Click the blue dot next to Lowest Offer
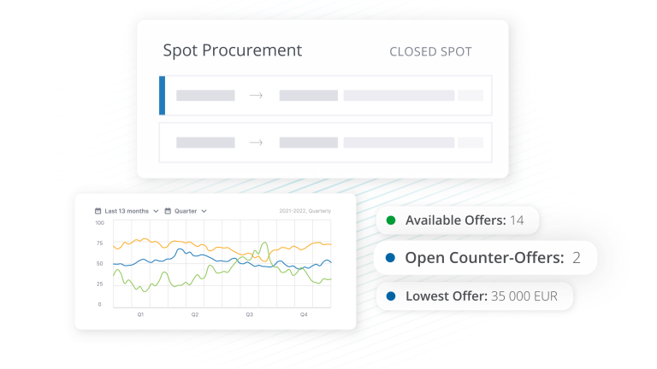The width and height of the screenshot is (657, 369). 391,296
